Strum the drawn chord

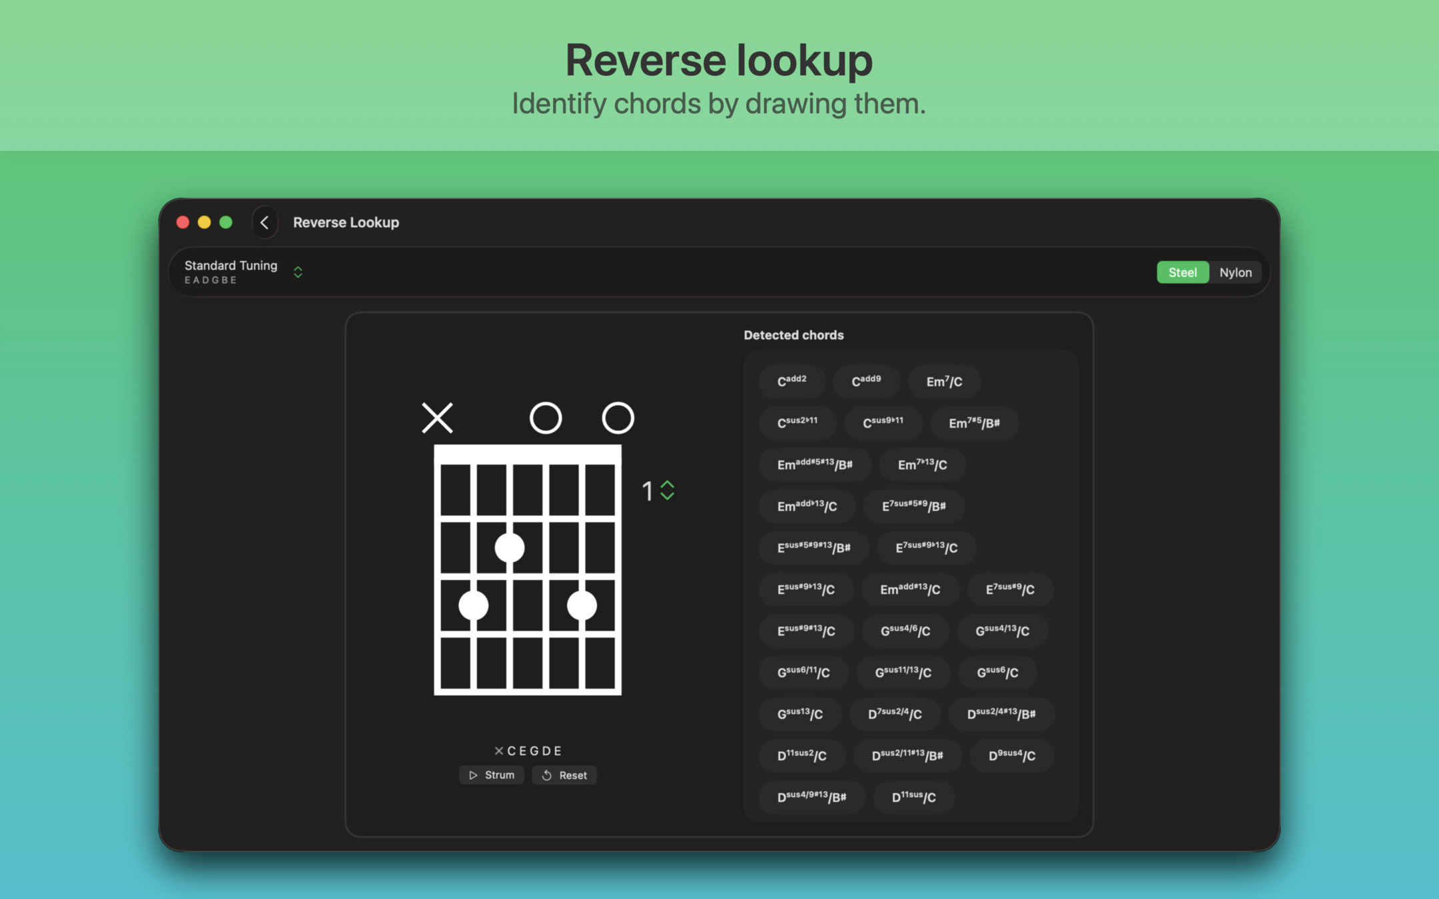tap(492, 775)
